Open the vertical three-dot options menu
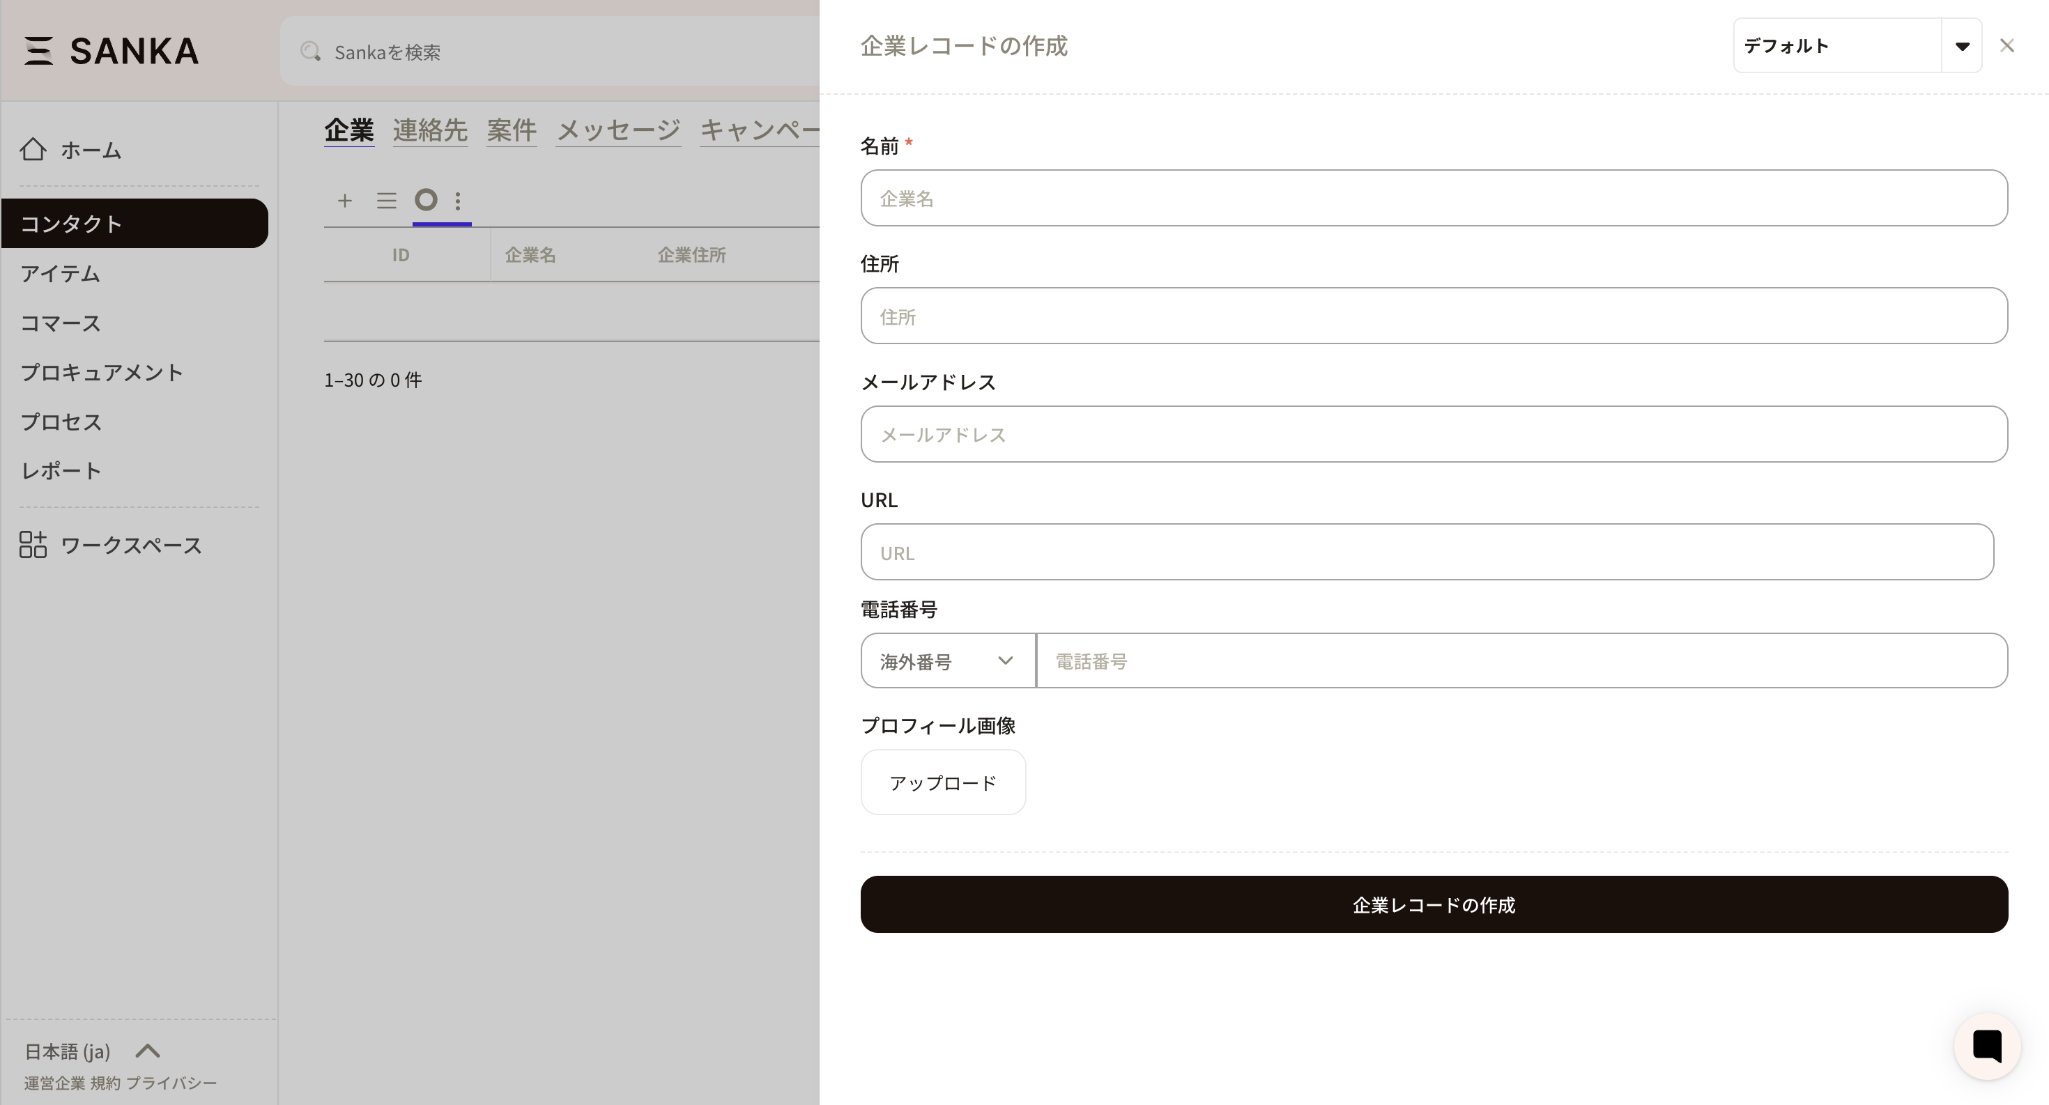The height and width of the screenshot is (1105, 2049). tap(457, 201)
